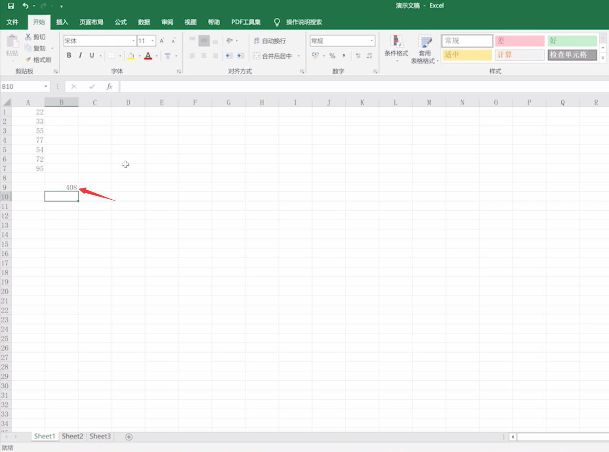Switch to the 公式 tab
This screenshot has height=452, width=609.
(x=121, y=22)
